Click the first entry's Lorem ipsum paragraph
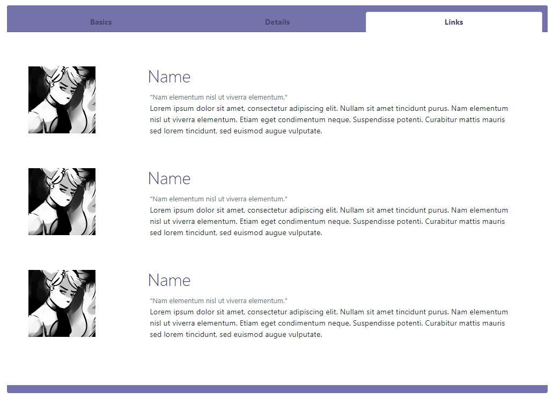This screenshot has height=399, width=553. click(329, 120)
